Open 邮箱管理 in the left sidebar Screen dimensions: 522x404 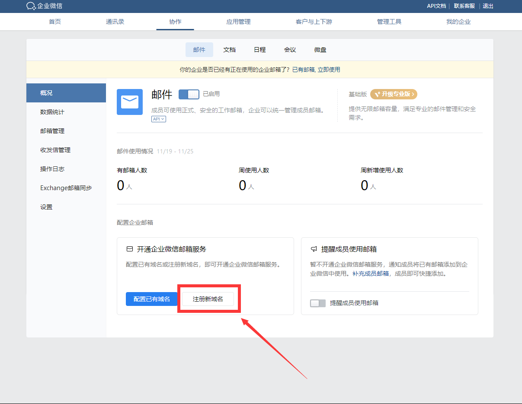coord(52,131)
